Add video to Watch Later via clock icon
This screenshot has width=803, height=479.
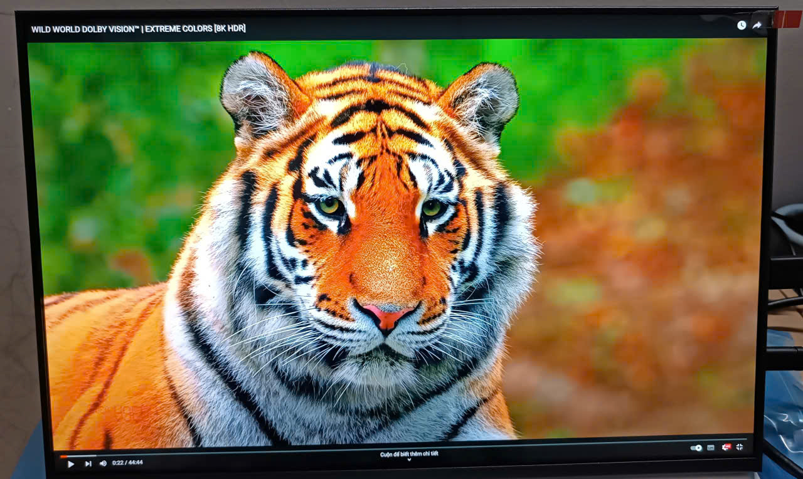click(x=742, y=25)
